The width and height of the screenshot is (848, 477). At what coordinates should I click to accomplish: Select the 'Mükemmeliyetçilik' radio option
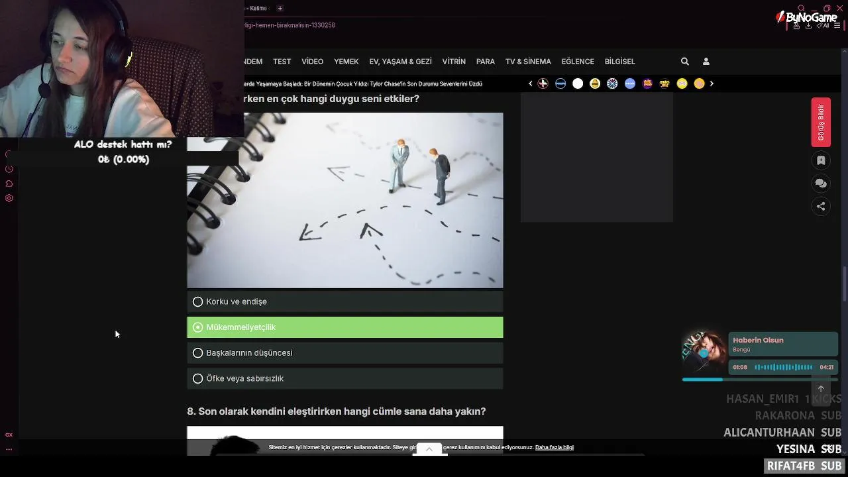345,327
